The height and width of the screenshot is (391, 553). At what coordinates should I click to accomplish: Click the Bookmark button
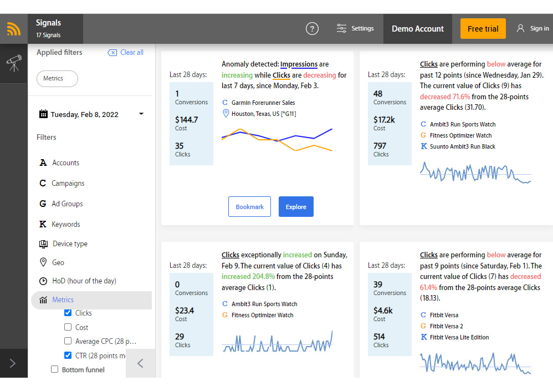(249, 207)
